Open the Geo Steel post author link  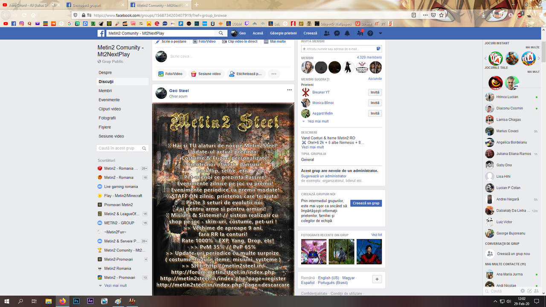coord(179,91)
